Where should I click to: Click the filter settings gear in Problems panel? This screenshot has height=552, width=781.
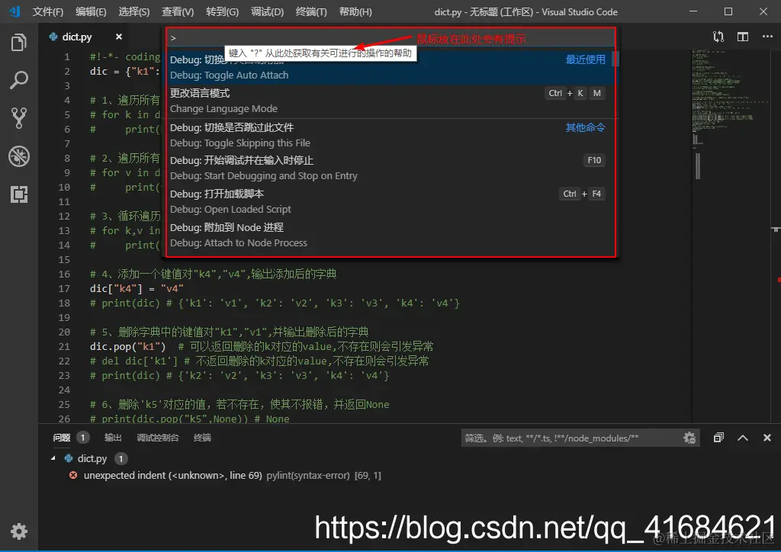[689, 438]
